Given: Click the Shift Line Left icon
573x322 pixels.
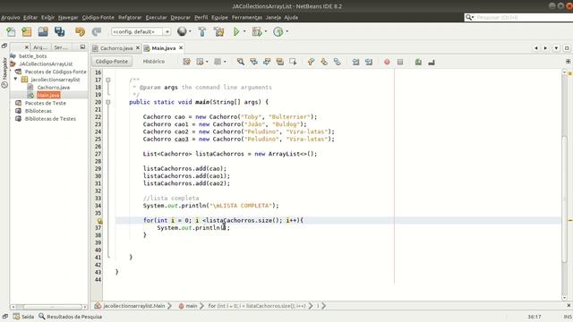Looking at the screenshot, I should 355,62.
